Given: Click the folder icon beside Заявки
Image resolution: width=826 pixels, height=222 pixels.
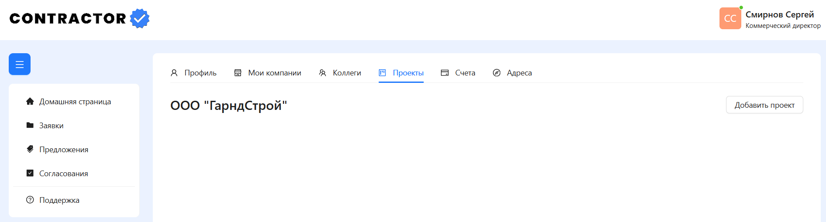Looking at the screenshot, I should click(30, 125).
